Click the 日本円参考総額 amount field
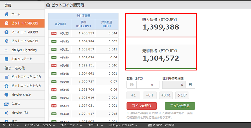The width and height of the screenshot is (251, 128). (x=174, y=85)
